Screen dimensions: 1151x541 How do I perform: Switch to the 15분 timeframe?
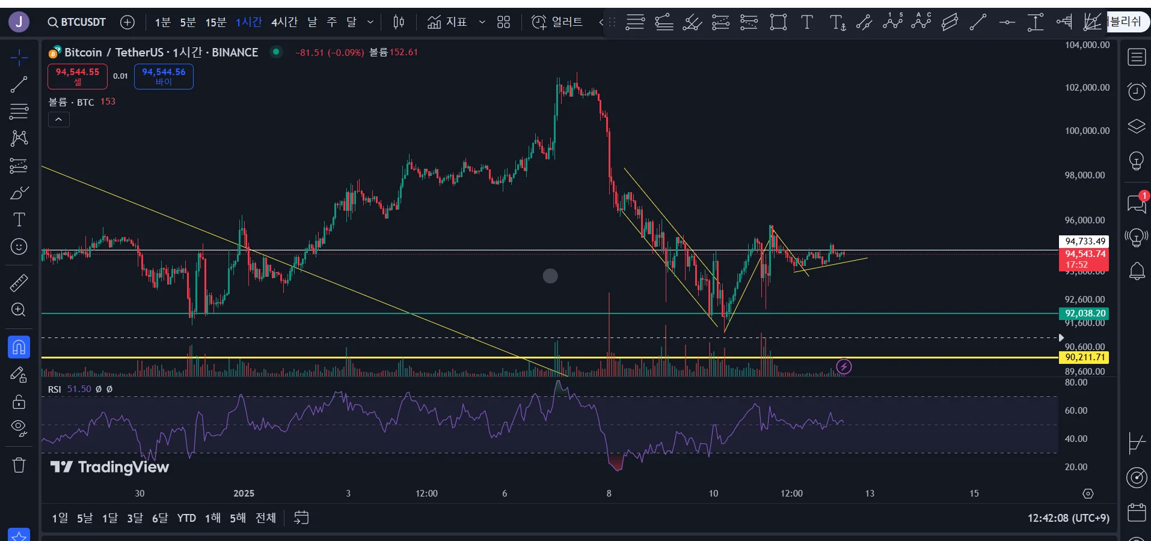(x=216, y=22)
